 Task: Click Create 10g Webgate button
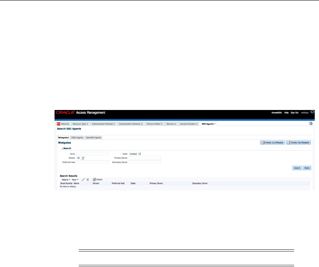298,142
